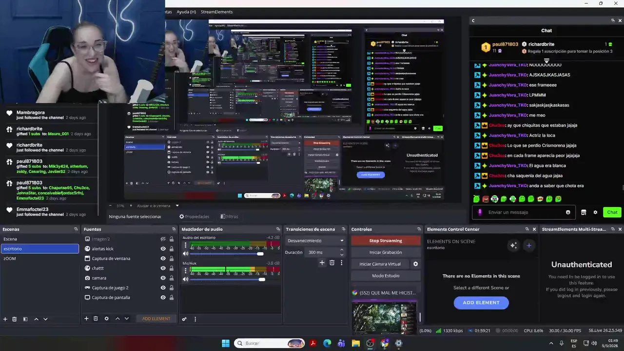The height and width of the screenshot is (351, 624).
Task: Open source properties gear in Fuentes toolbar
Action: 106,318
